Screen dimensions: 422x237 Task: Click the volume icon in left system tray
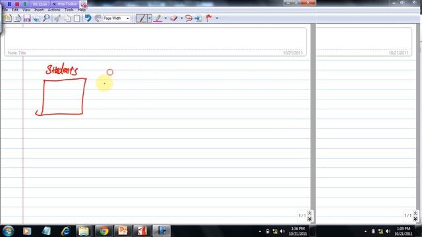click(x=282, y=231)
